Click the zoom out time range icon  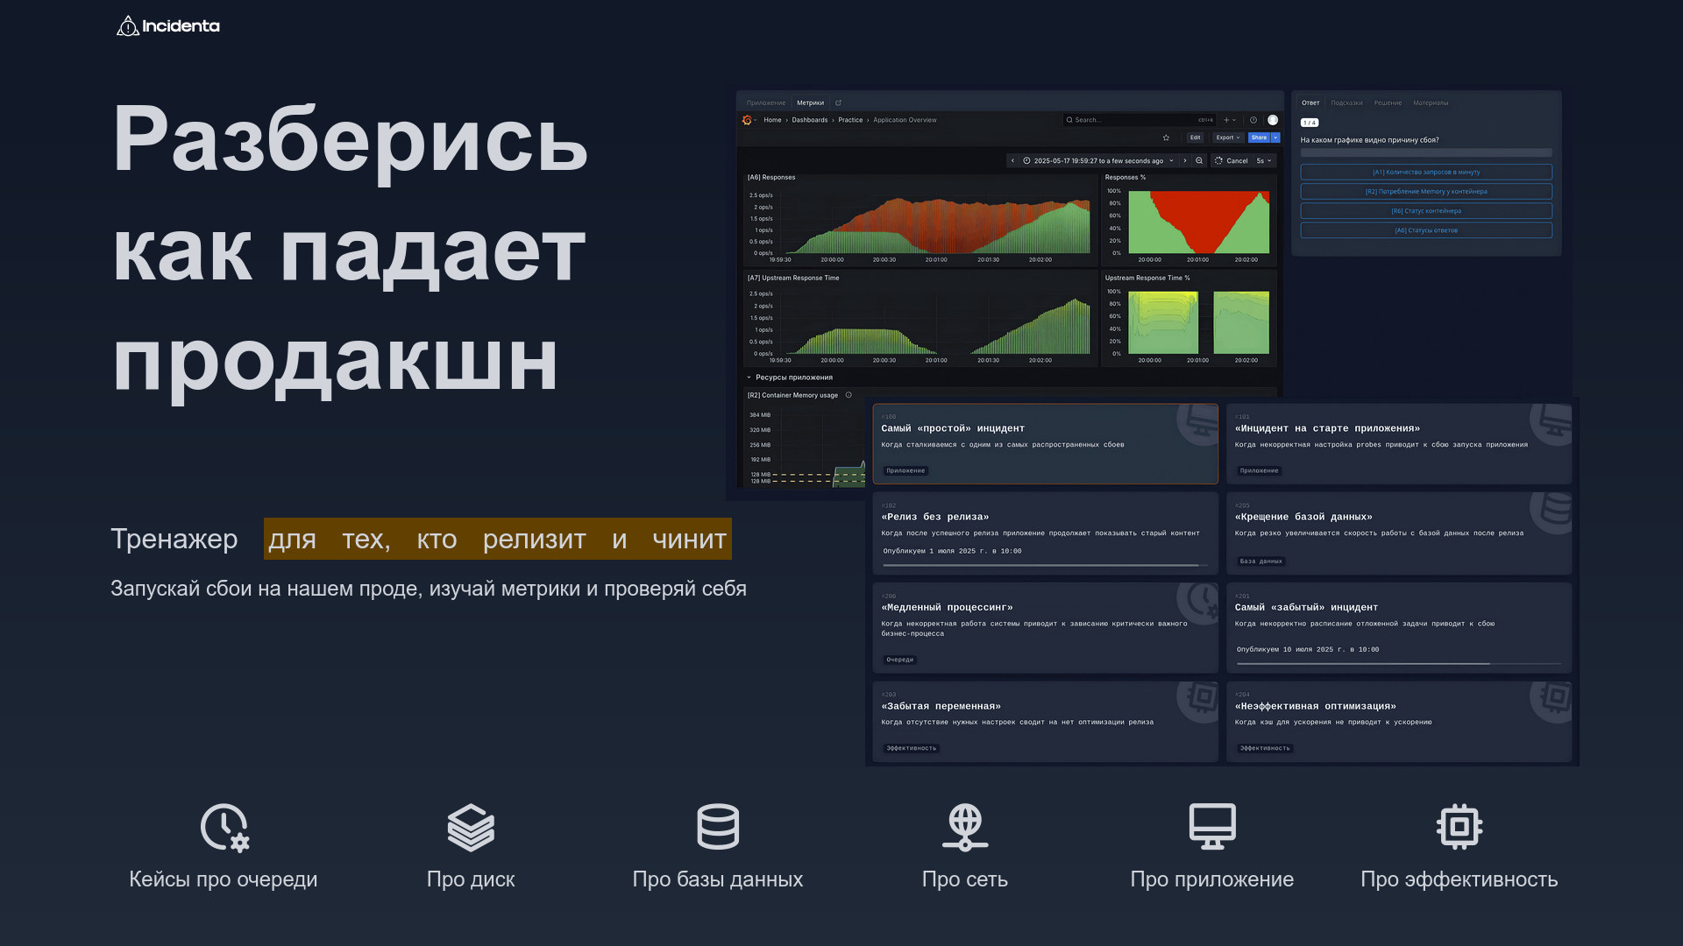(1199, 161)
